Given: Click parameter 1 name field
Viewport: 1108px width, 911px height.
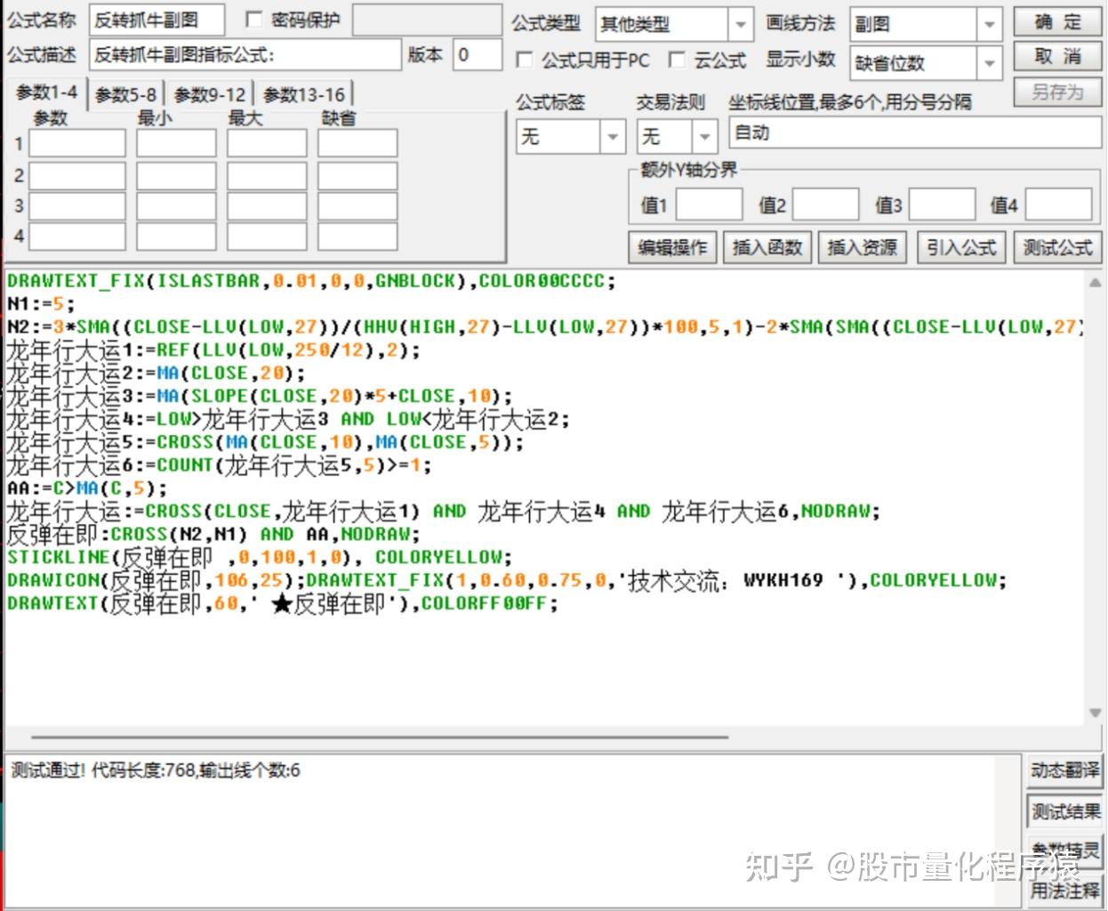Looking at the screenshot, I should tap(77, 143).
